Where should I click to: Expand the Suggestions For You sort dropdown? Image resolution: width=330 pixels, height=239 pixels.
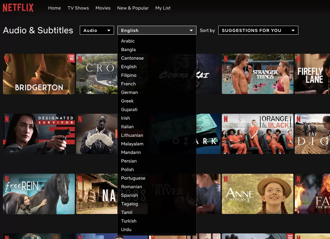(258, 30)
